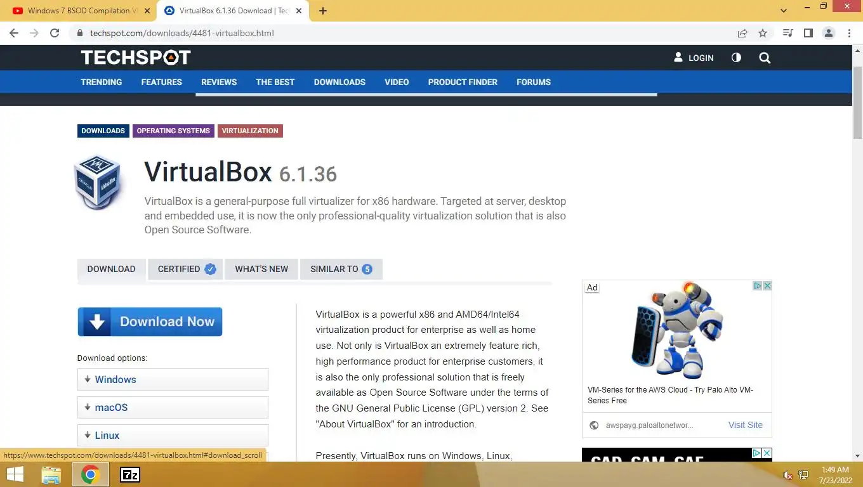Close the VirtualBox 6.1.36 Download tab
Screen dimensions: 863x487
coord(300,11)
